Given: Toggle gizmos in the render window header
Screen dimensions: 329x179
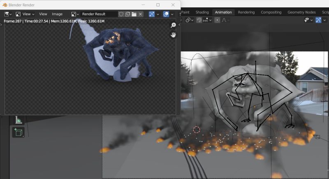Looking at the screenshot, I should 152,14.
